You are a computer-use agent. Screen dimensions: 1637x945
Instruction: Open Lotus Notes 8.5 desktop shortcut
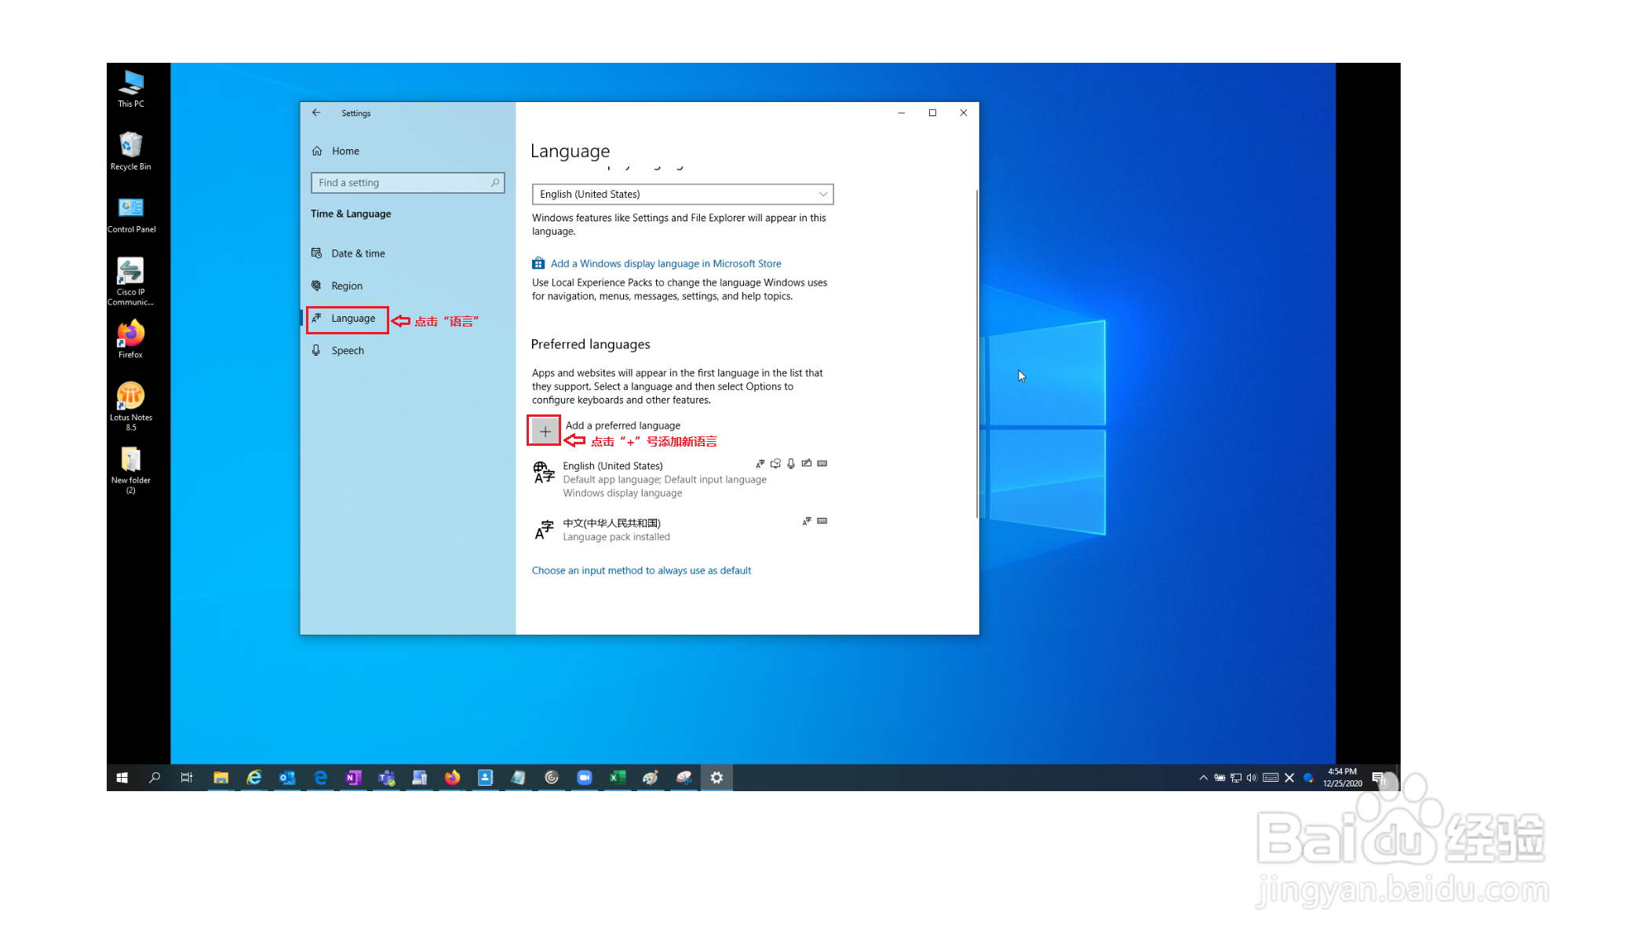tap(131, 406)
